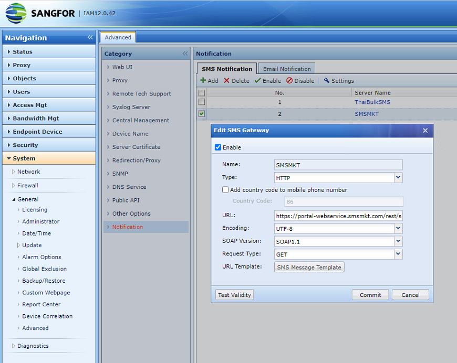The height and width of the screenshot is (363, 457).
Task: Click the red Disable icon
Action: 289,80
